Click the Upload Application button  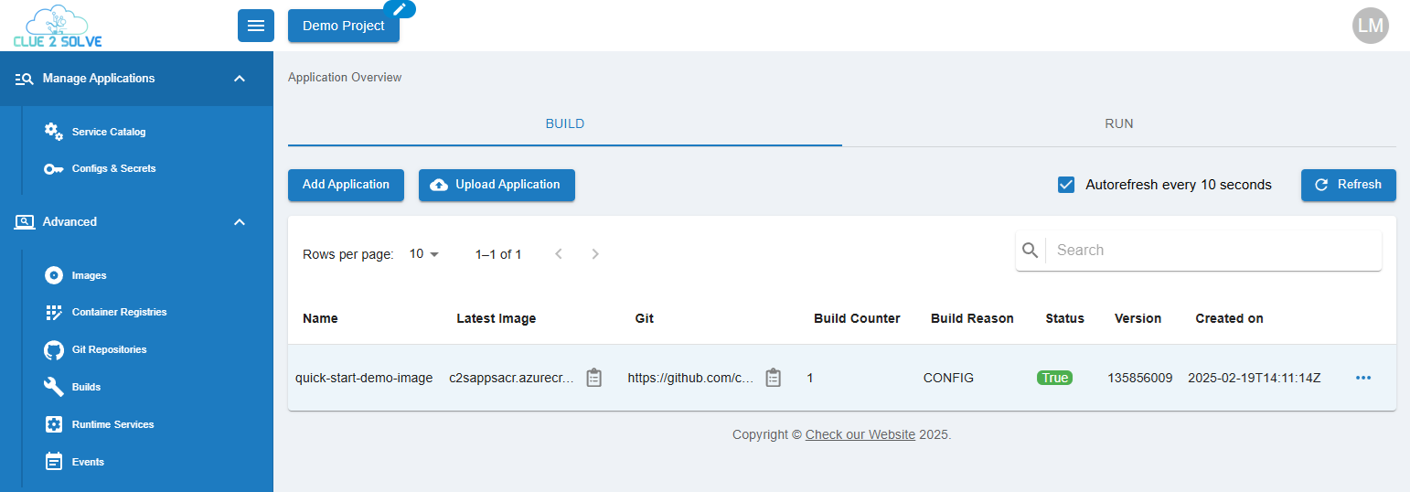coord(497,185)
